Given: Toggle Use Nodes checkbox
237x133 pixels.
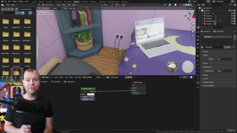Looking at the screenshot, I should pos(84,77).
